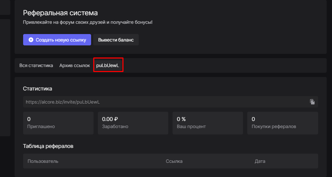Open the 'Ваш процент' stat card

[207, 123]
